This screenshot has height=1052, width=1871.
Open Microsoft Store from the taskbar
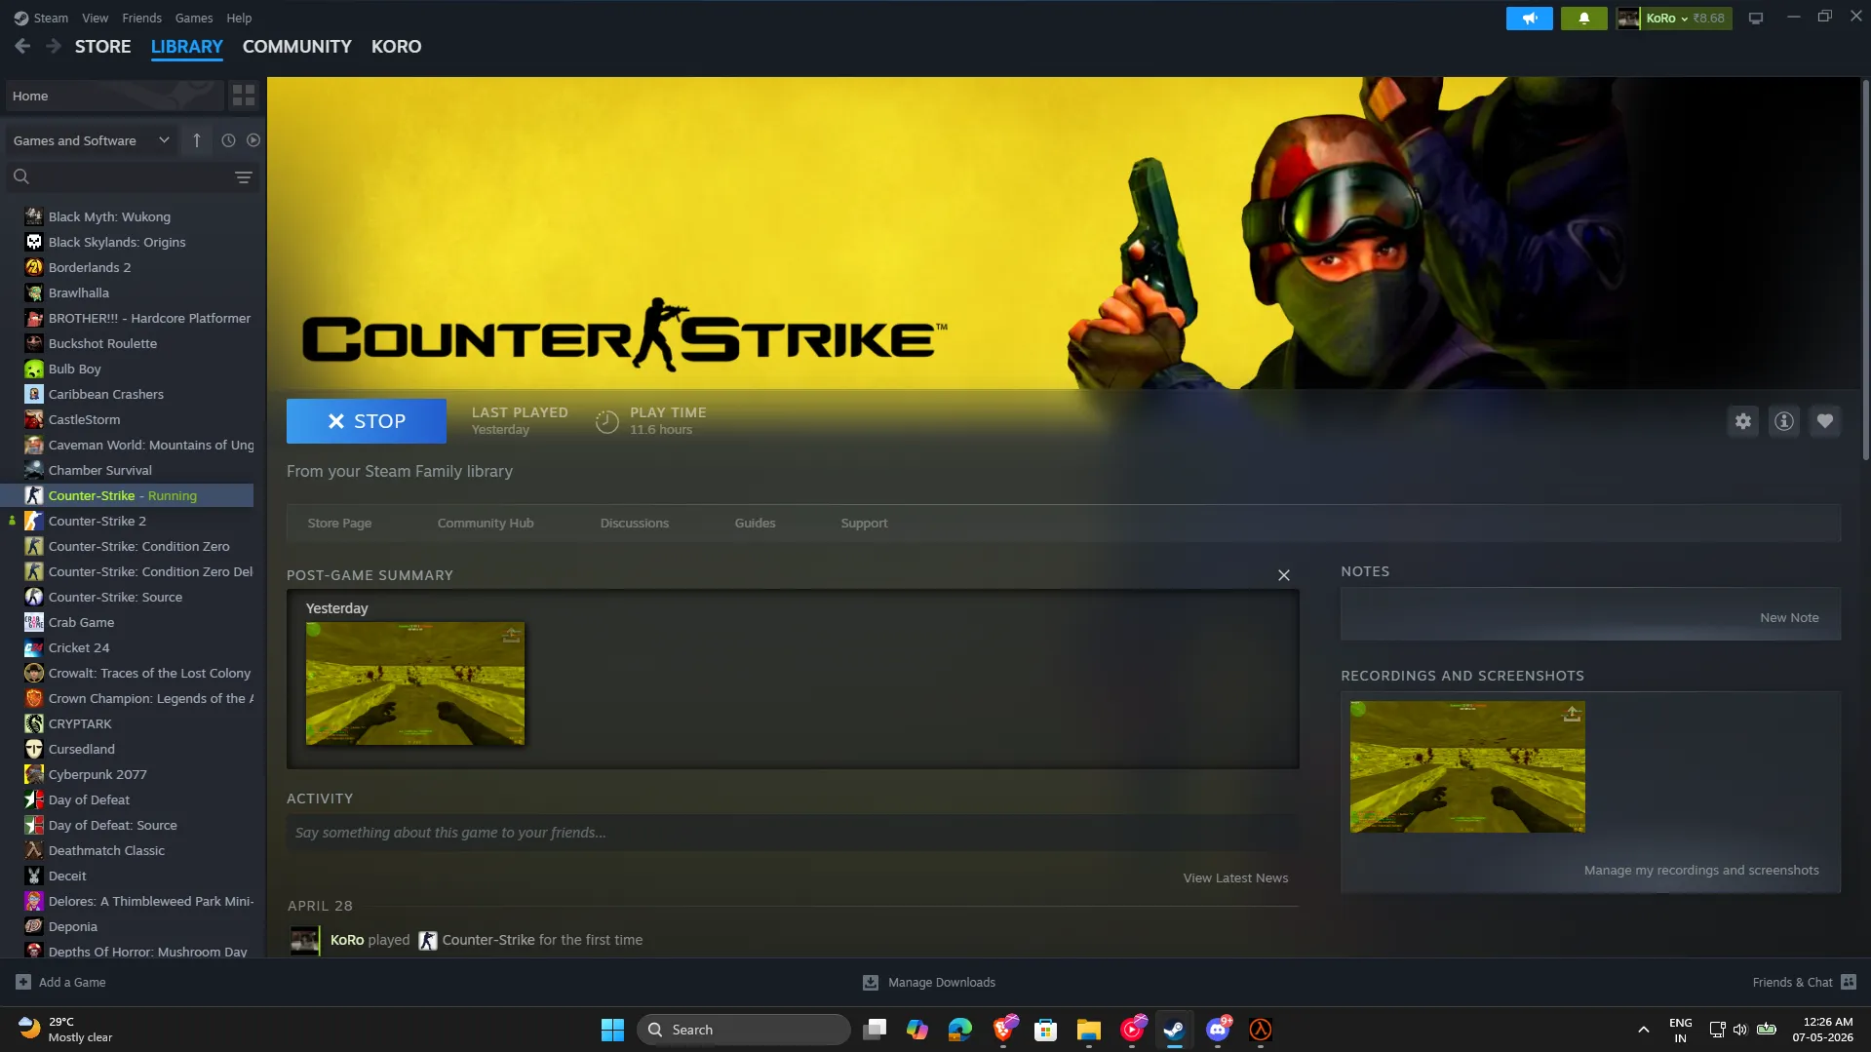[1046, 1030]
